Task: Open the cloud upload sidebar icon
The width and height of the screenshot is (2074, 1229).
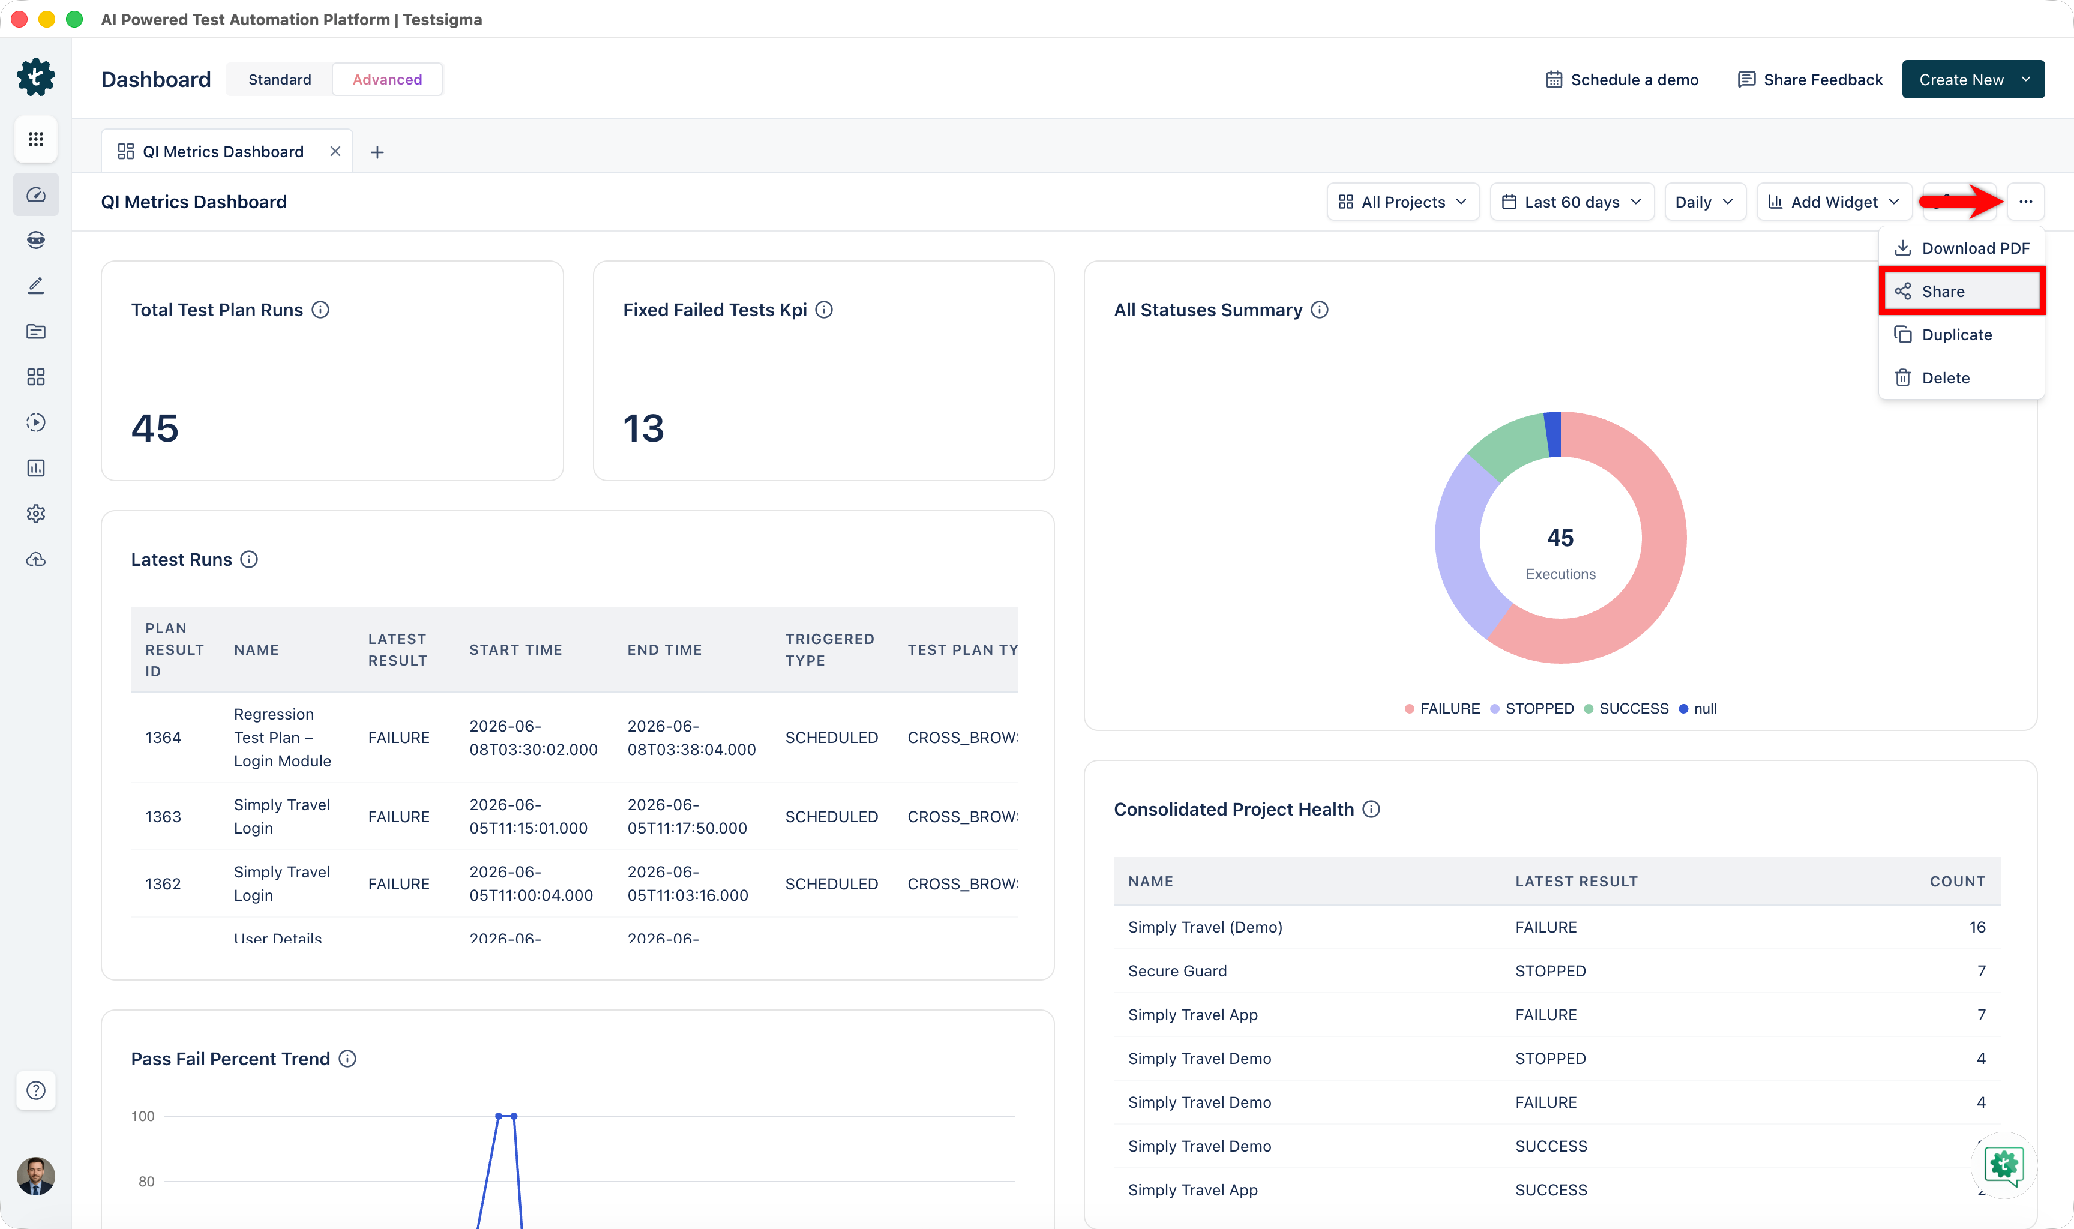Action: coord(35,560)
